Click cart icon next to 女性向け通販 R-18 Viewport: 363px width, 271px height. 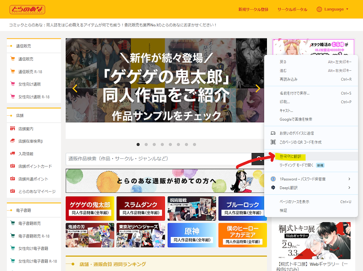click(13, 96)
